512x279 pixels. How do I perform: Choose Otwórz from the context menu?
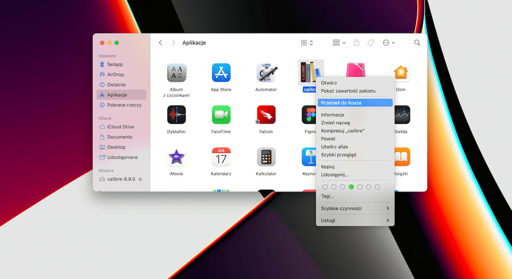pos(355,83)
